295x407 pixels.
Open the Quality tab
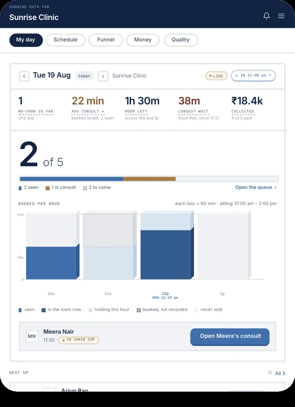[181, 40]
